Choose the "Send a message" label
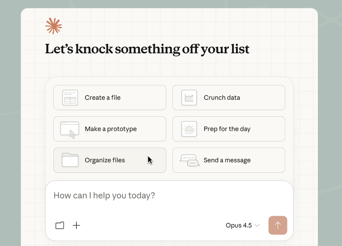 [x=227, y=160]
